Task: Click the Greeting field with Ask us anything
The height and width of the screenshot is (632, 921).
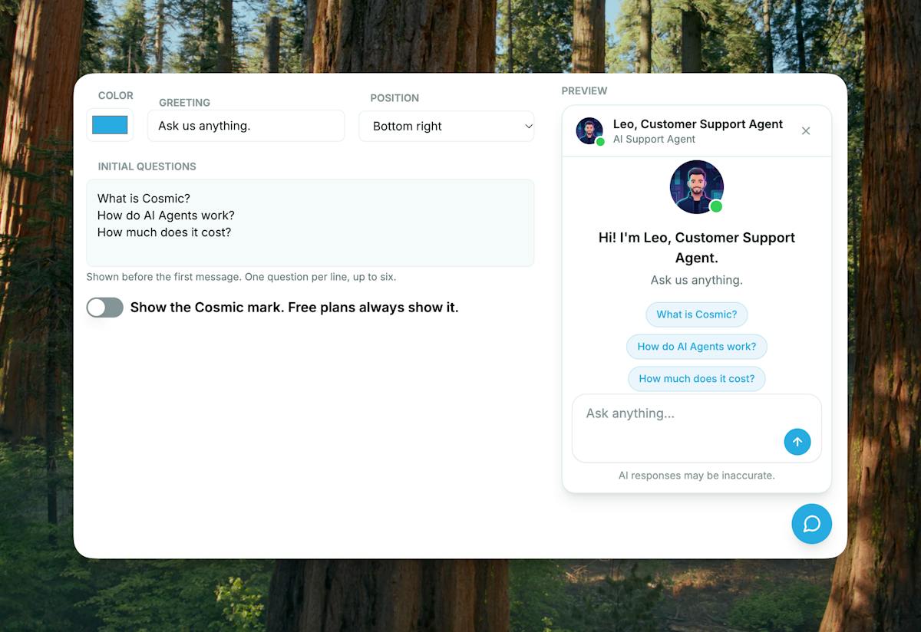Action: coord(246,126)
